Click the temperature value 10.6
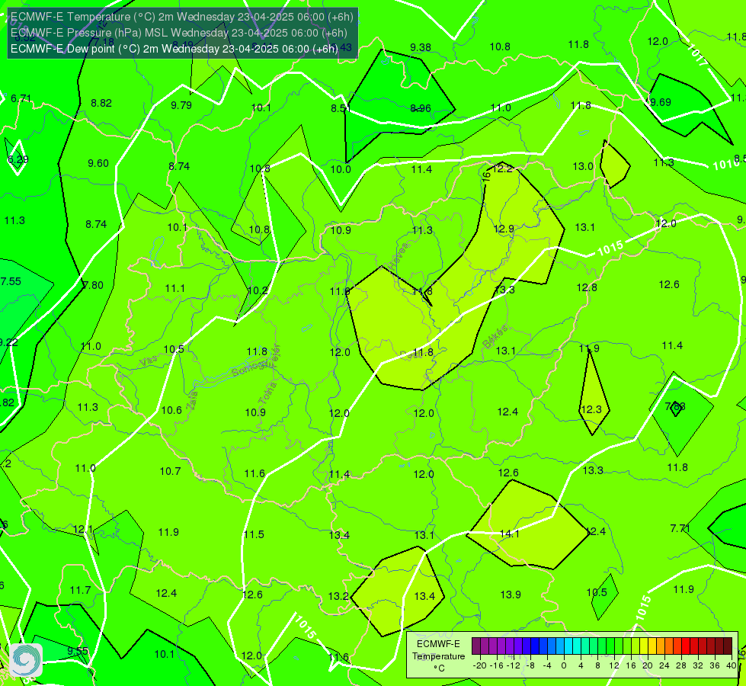746x686 pixels. pos(171,410)
